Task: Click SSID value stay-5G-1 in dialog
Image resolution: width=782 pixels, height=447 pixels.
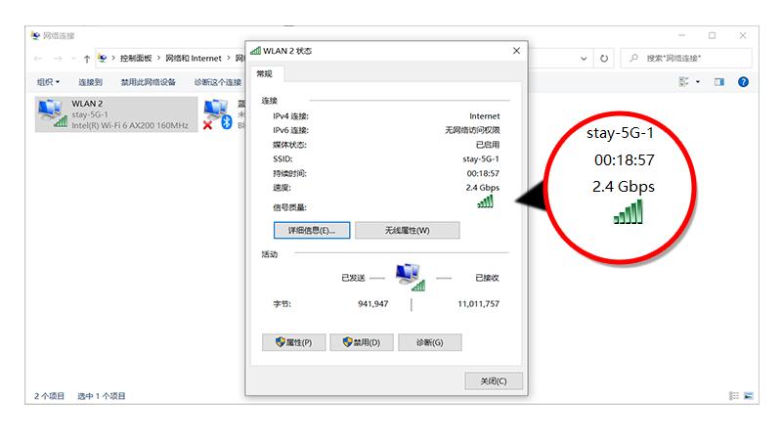Action: [x=481, y=159]
